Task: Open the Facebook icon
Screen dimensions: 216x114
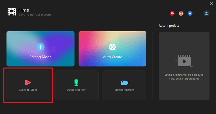Action: coord(190,13)
